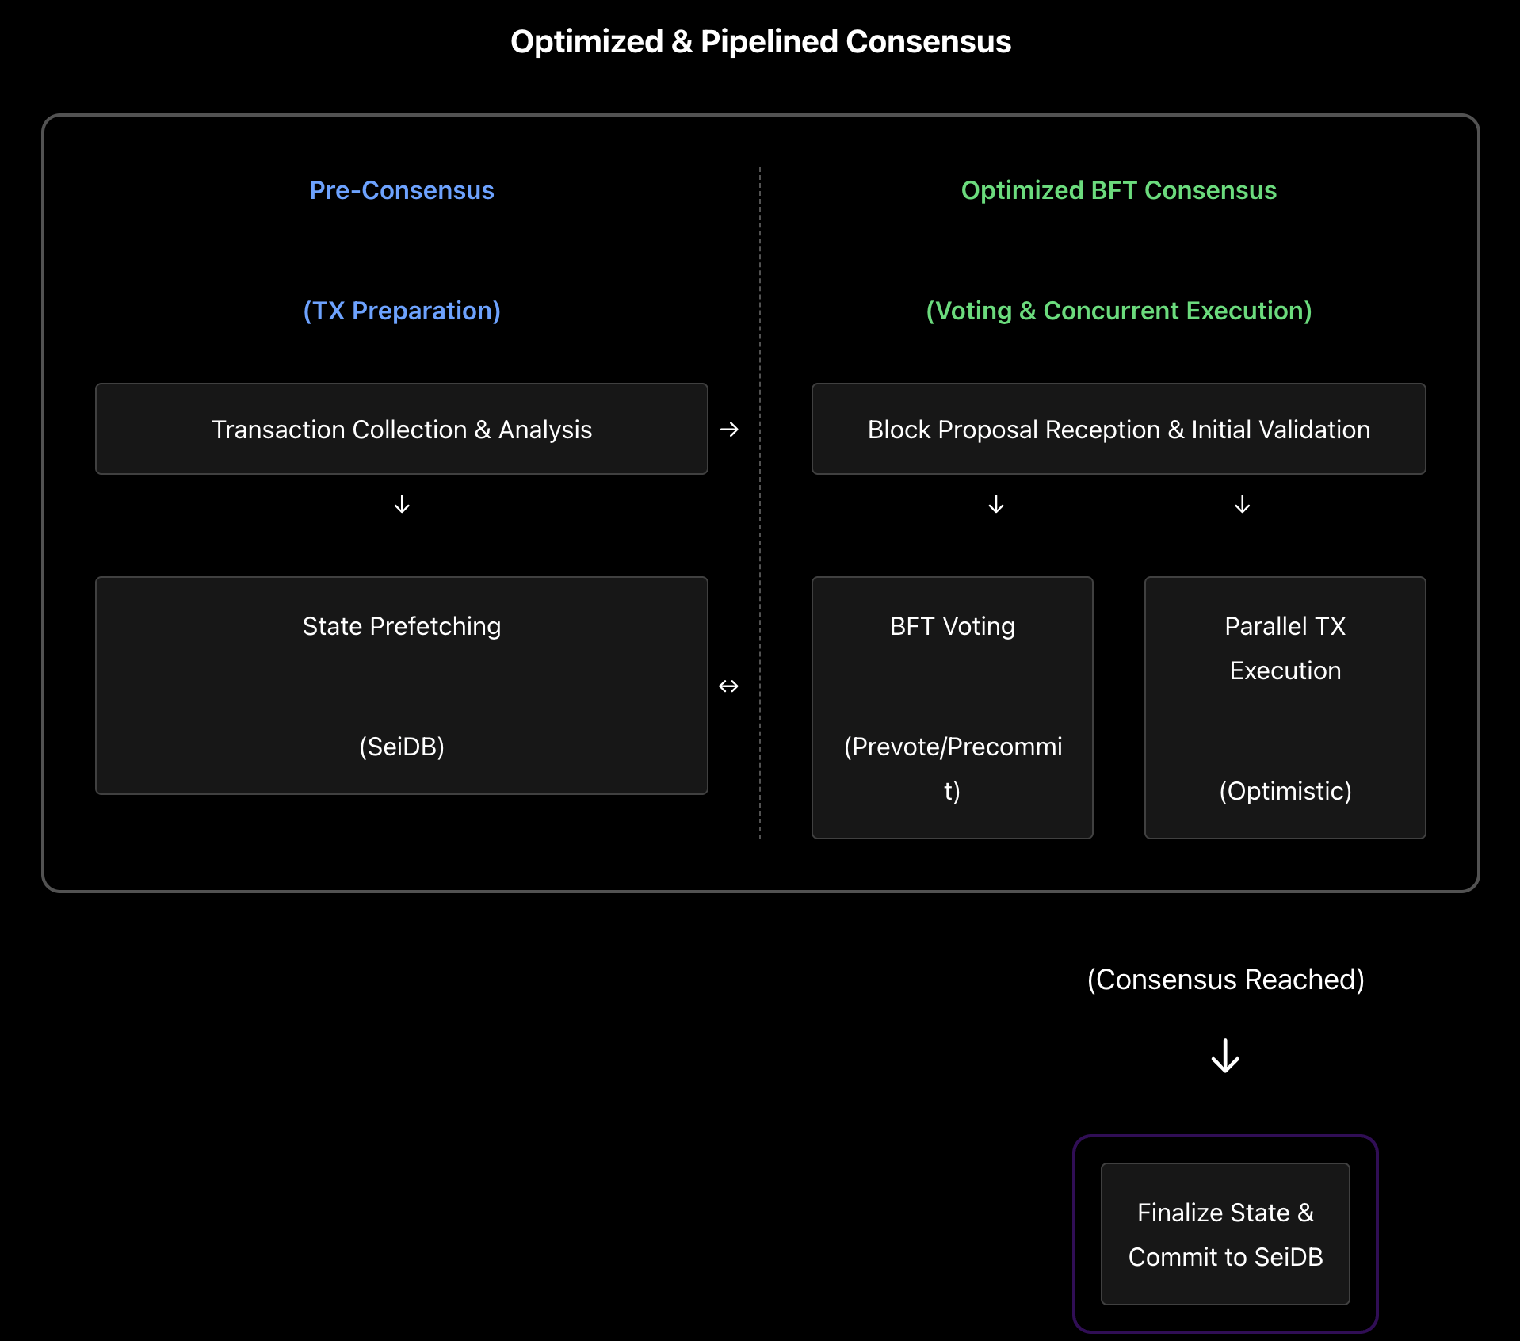Click the Optimized BFT Consensus heading
The width and height of the screenshot is (1520, 1341).
click(x=1118, y=190)
